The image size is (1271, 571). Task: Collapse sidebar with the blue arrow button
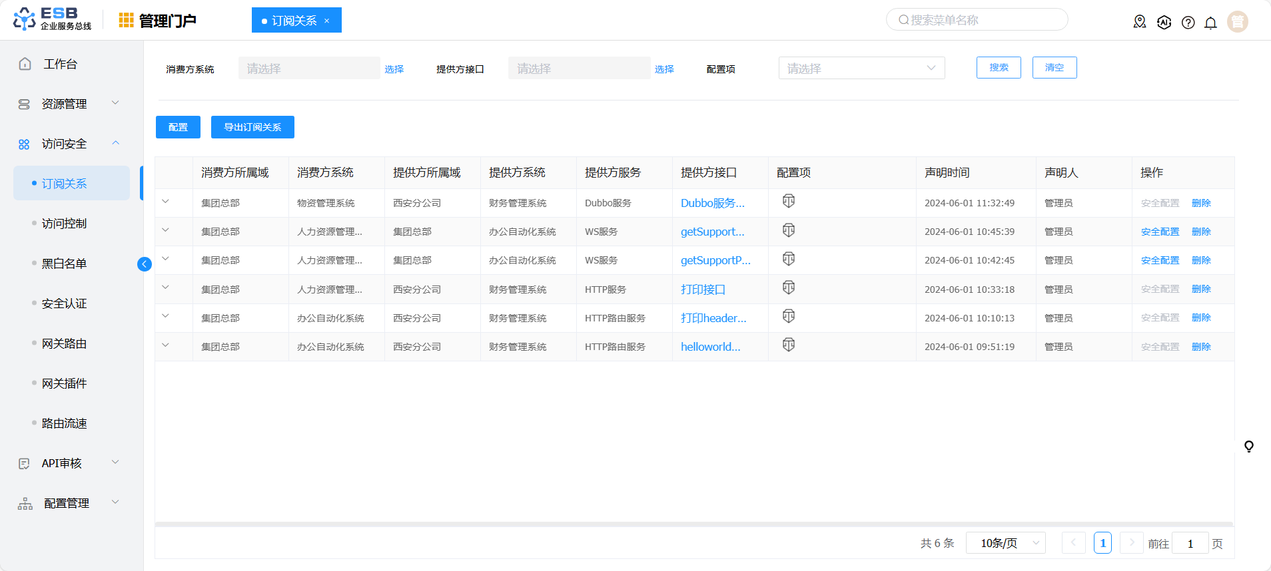[144, 264]
